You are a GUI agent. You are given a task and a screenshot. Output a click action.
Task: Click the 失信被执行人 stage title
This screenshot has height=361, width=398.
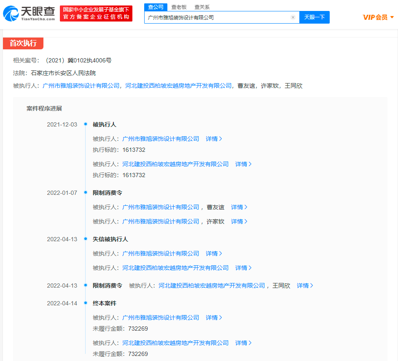[x=110, y=239]
